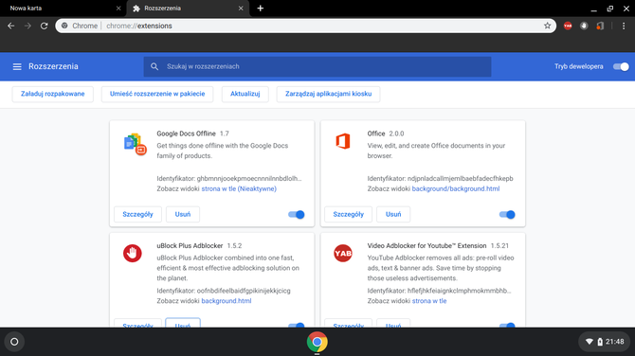Select the Office identyfikator text
Screen dimensions: 635x356
440,178
